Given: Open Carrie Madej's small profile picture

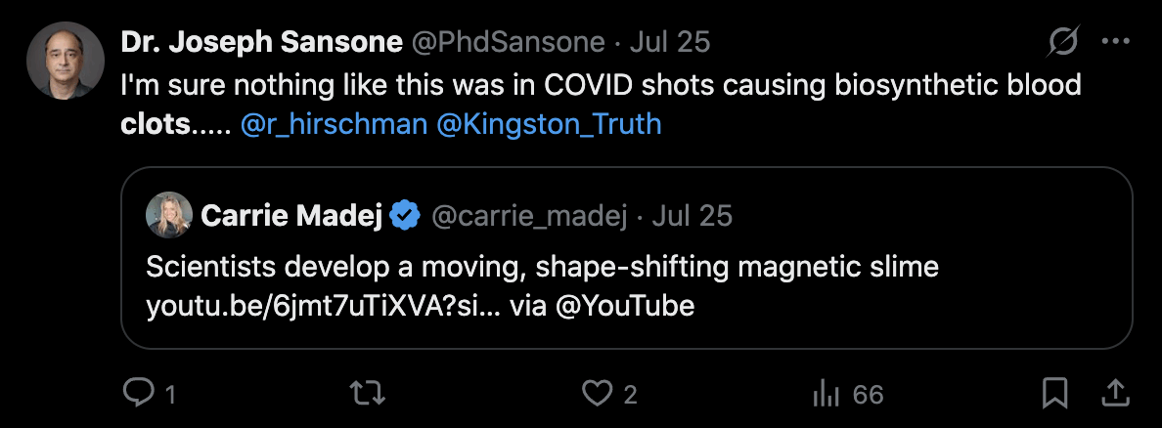Looking at the screenshot, I should pyautogui.click(x=168, y=215).
